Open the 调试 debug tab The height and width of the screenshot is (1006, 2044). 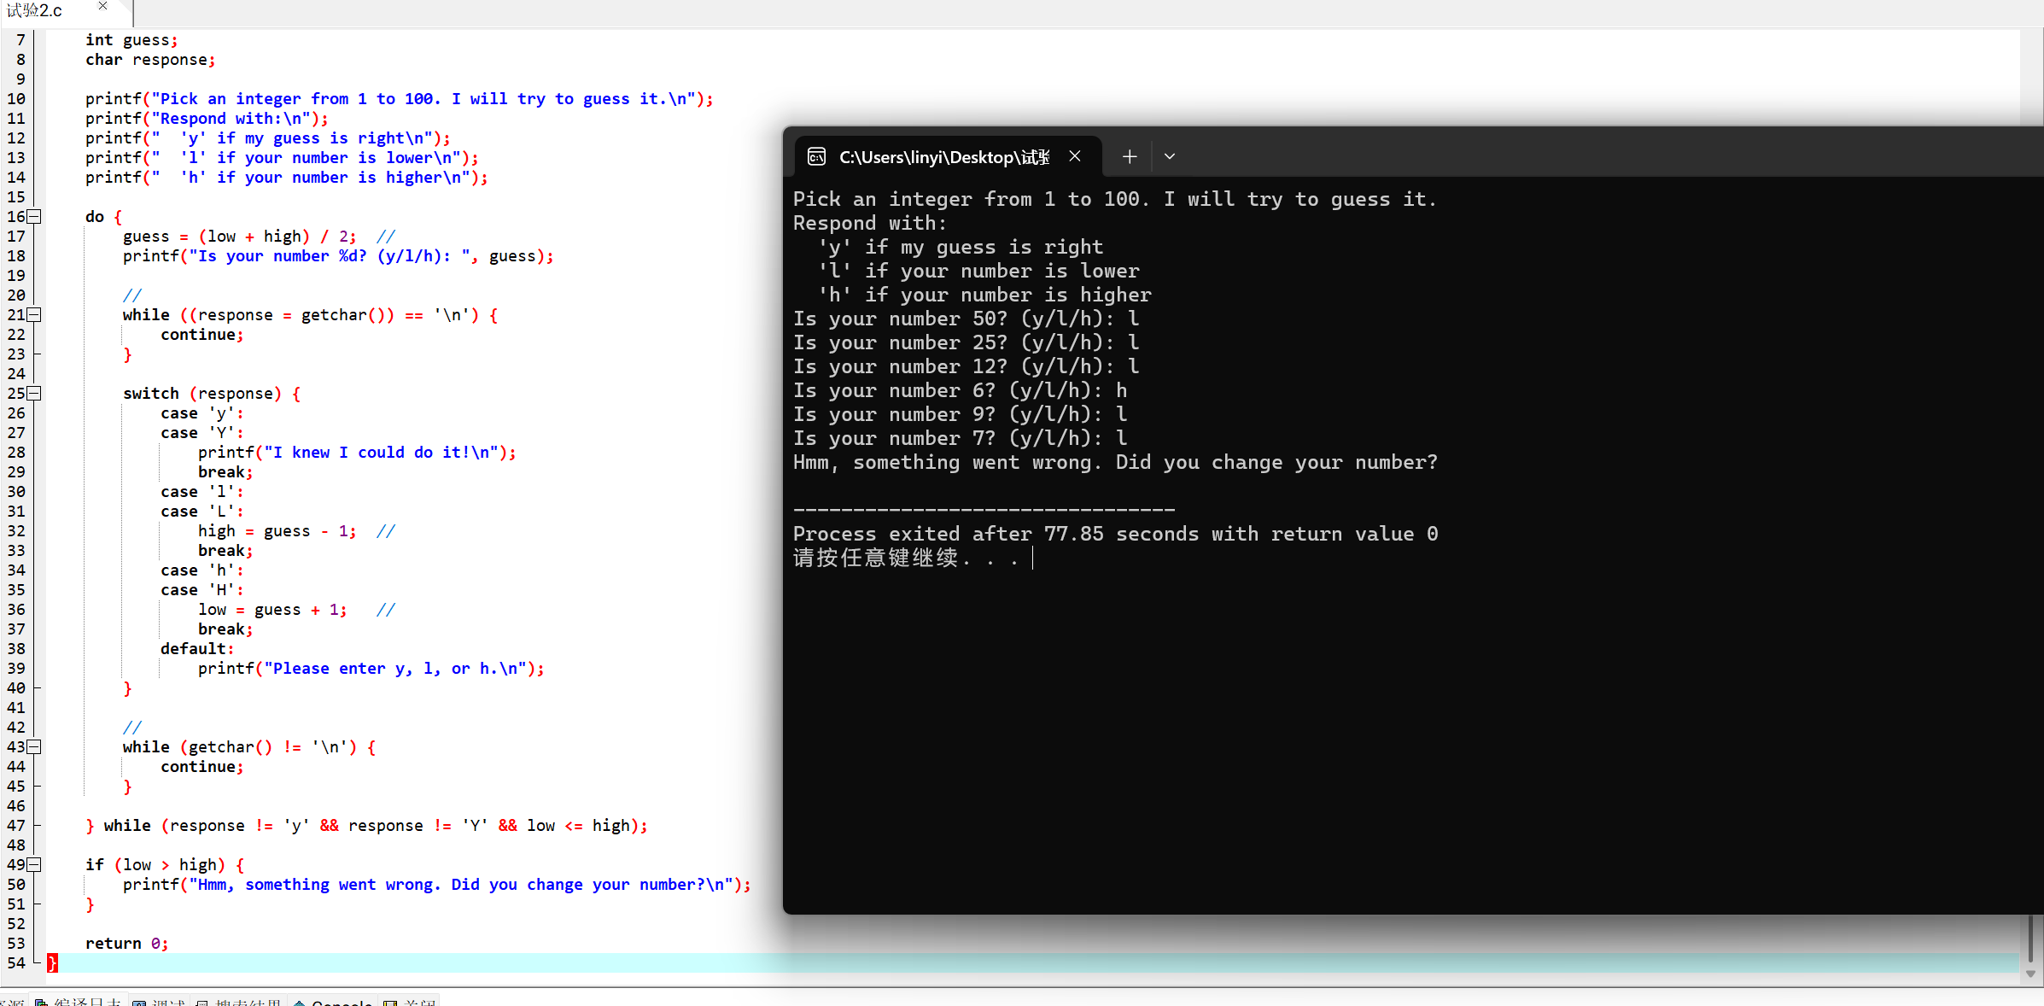[160, 1002]
